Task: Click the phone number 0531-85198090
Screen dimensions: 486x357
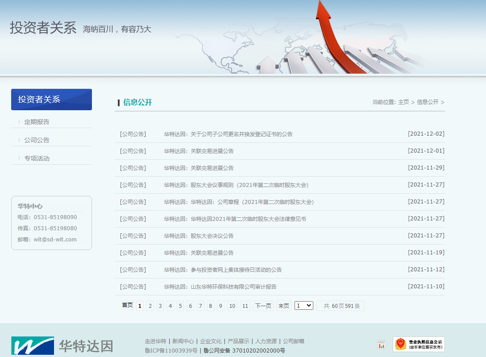Action: click(x=55, y=217)
